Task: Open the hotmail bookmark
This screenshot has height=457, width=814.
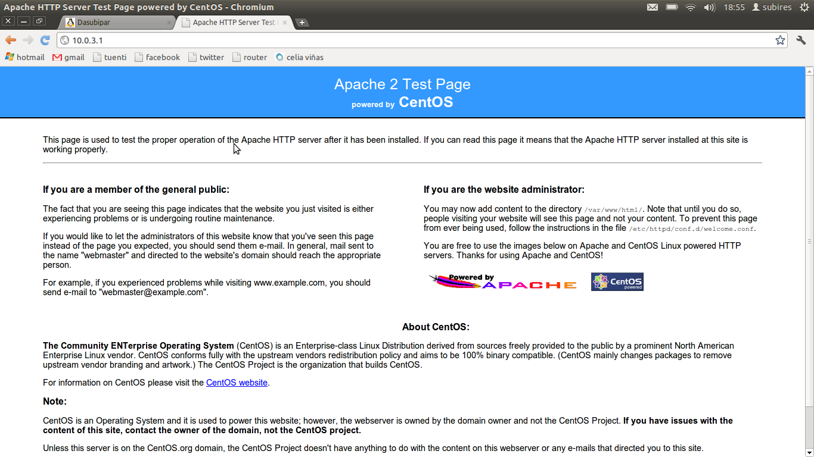Action: [x=25, y=57]
